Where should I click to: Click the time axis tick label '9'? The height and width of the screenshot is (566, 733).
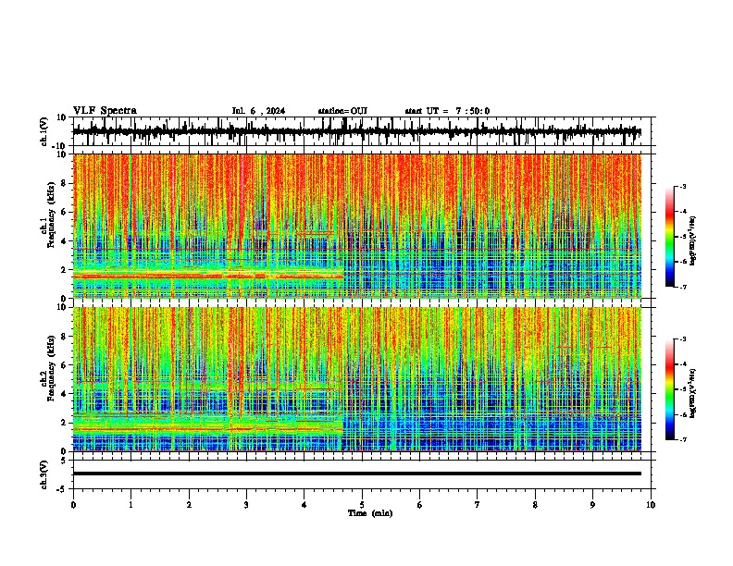pyautogui.click(x=592, y=505)
